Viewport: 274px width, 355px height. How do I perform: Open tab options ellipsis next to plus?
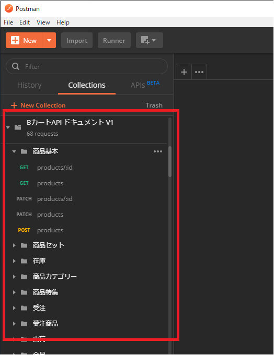tap(199, 72)
